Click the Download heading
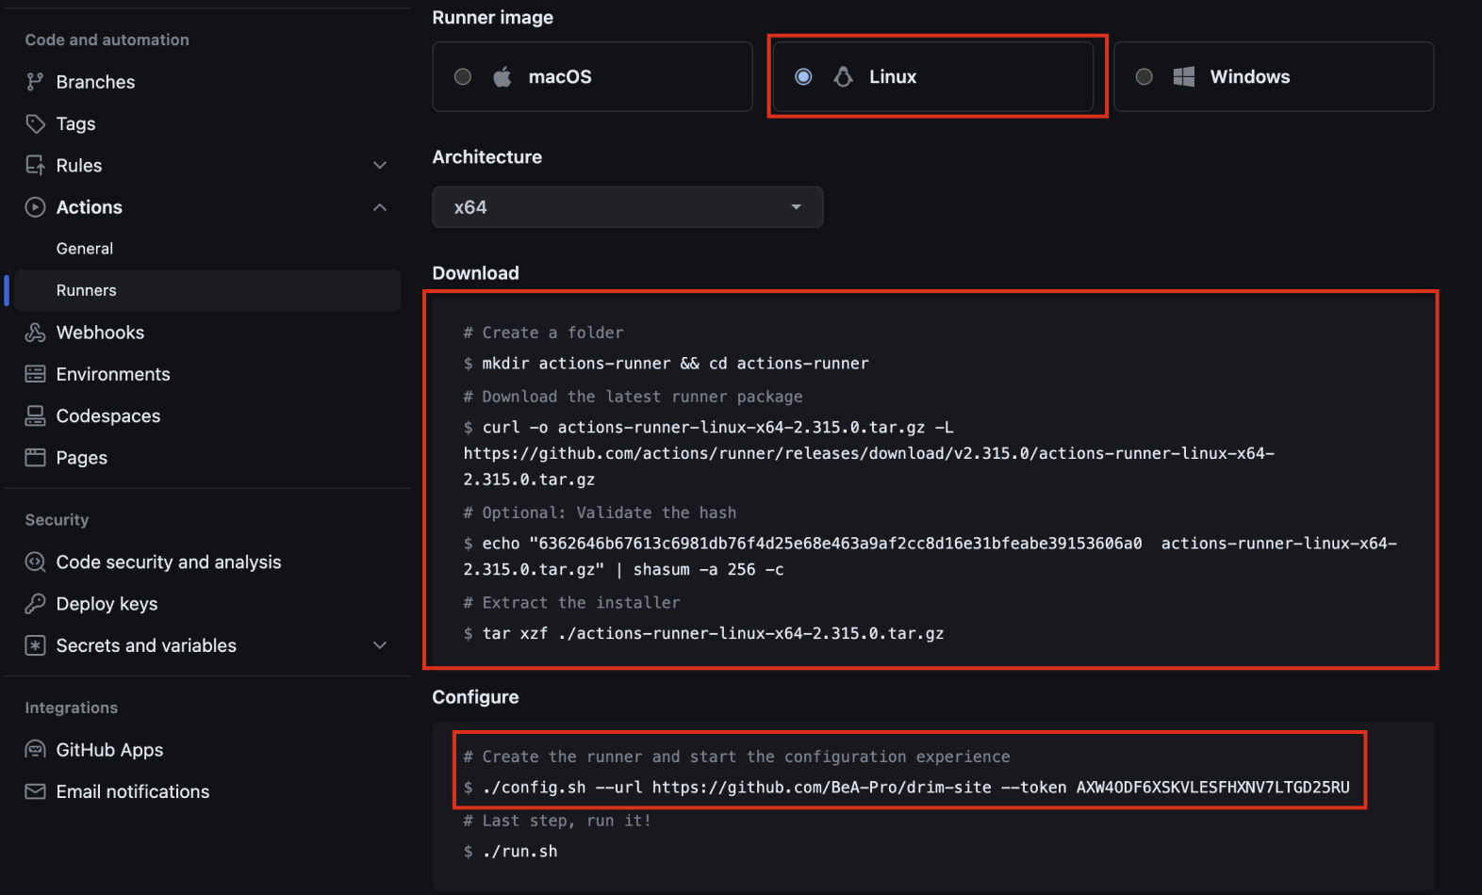This screenshot has width=1482, height=895. [x=475, y=273]
